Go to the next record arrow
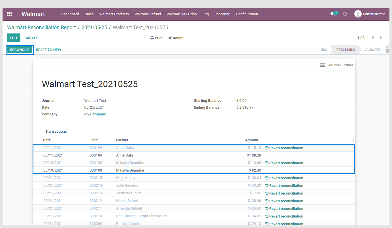This screenshot has width=392, height=228. tap(381, 38)
